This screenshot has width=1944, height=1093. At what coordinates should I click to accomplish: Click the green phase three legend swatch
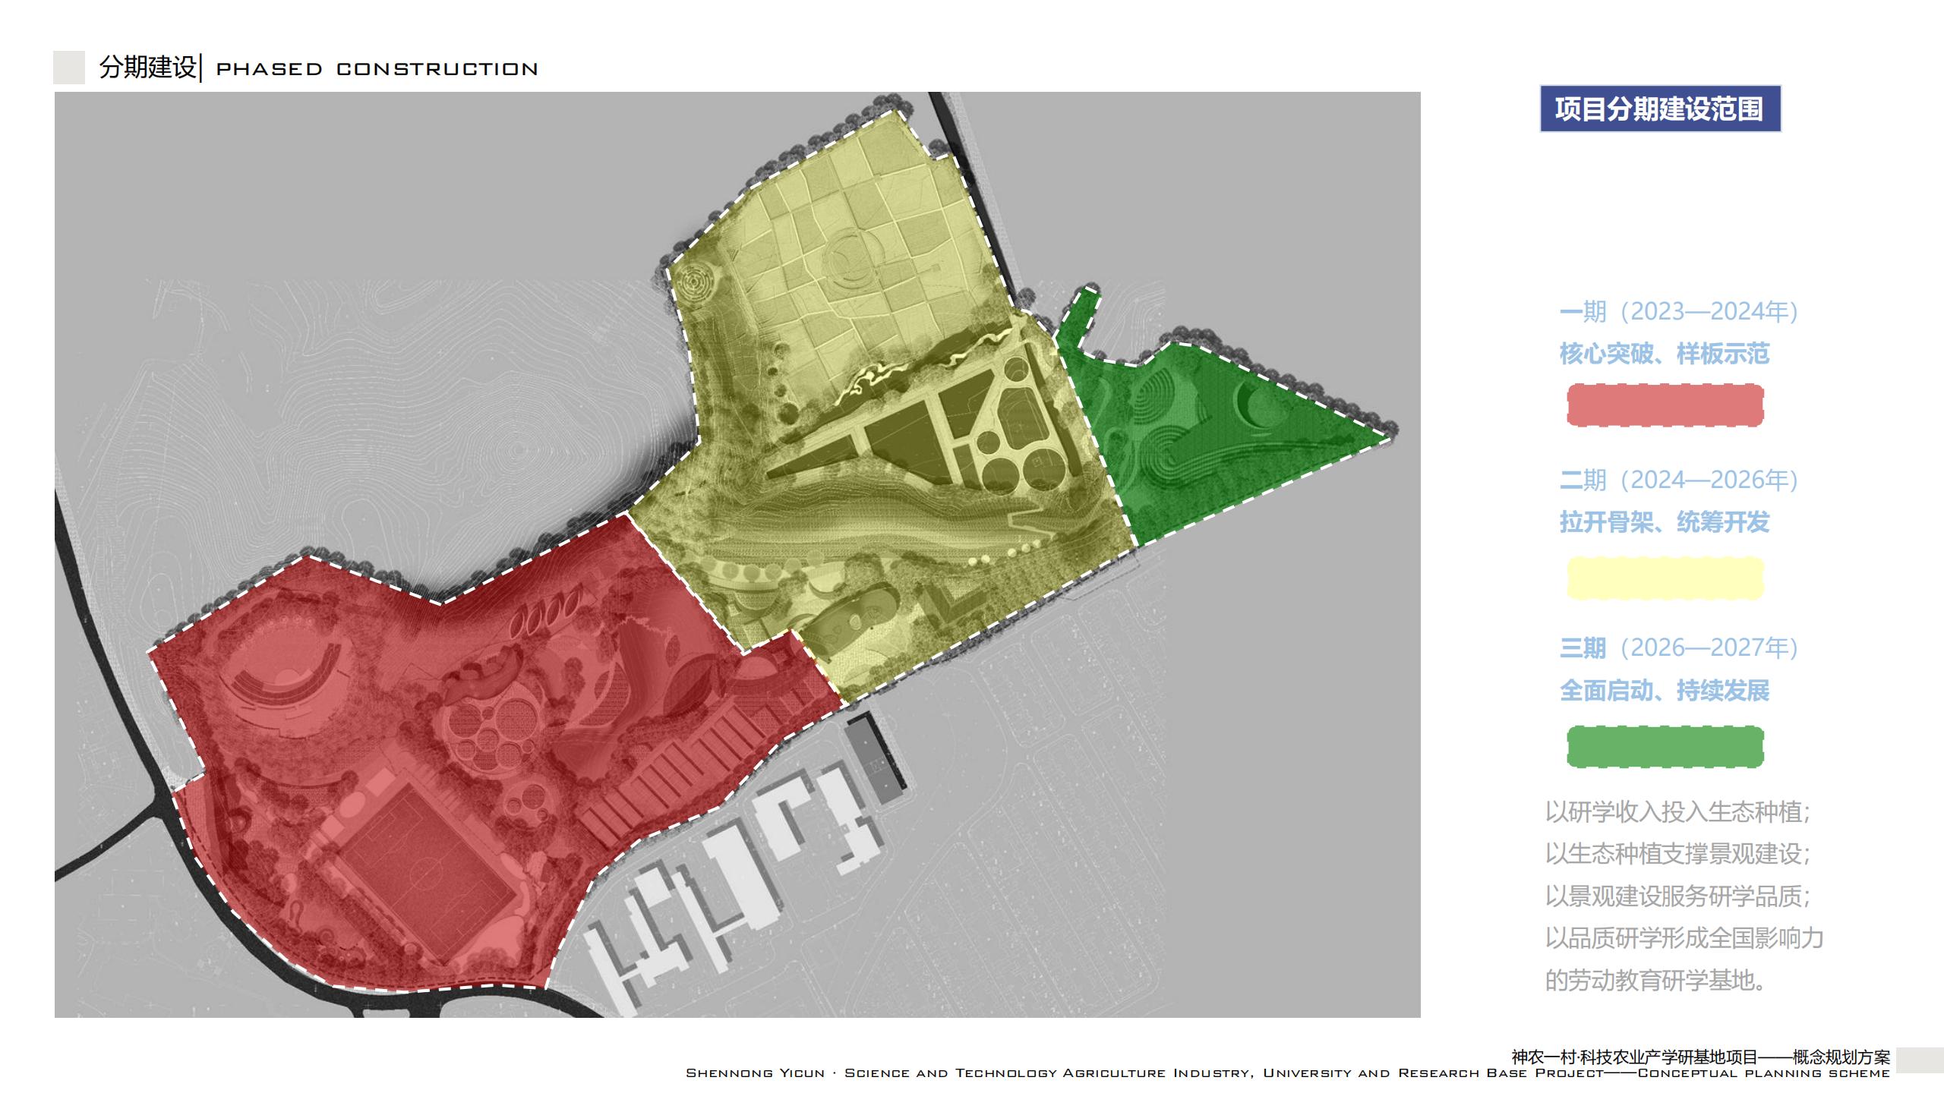coord(1665,747)
